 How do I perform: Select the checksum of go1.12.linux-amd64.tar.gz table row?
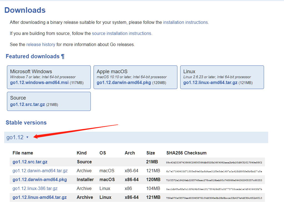[214, 198]
